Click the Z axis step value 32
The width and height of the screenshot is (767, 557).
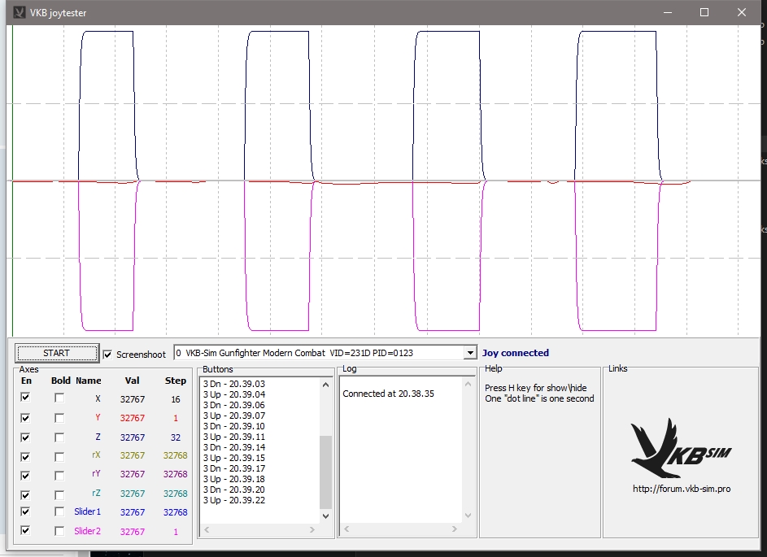pos(176,437)
